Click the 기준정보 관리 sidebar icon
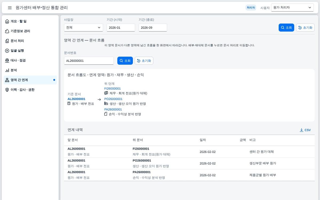 click(7, 31)
